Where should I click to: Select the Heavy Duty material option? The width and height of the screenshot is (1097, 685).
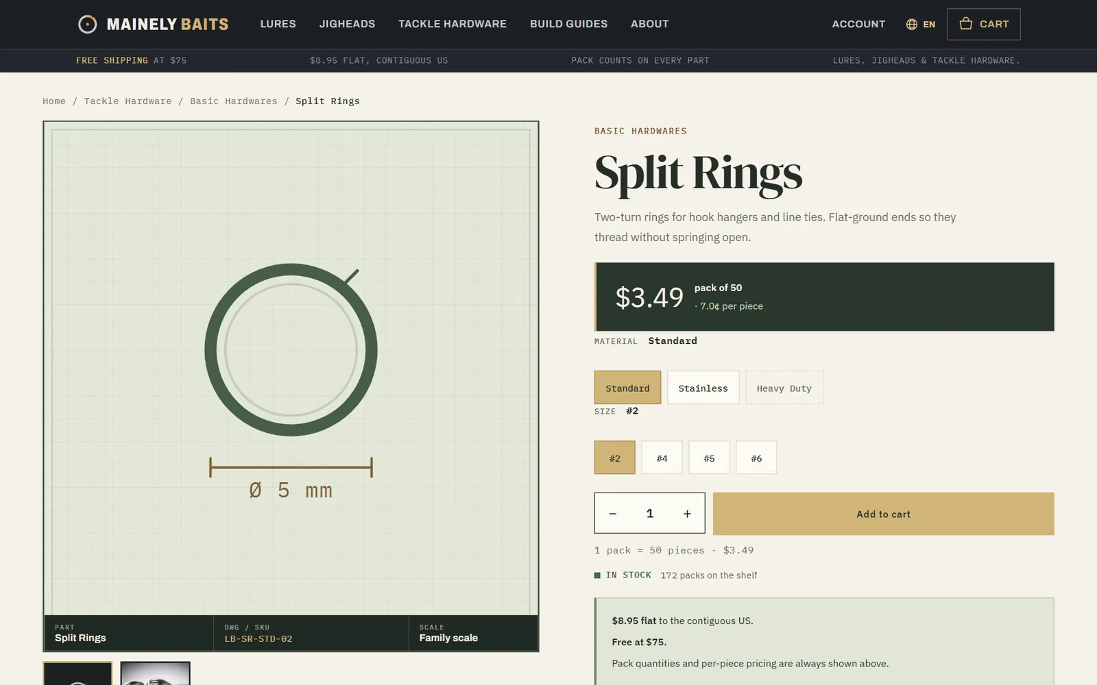(x=784, y=388)
